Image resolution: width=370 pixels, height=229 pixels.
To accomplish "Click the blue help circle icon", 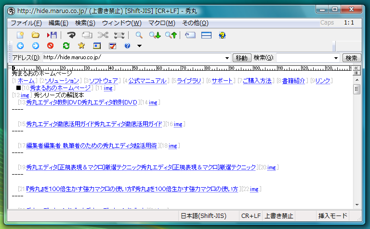I will pos(127,46).
